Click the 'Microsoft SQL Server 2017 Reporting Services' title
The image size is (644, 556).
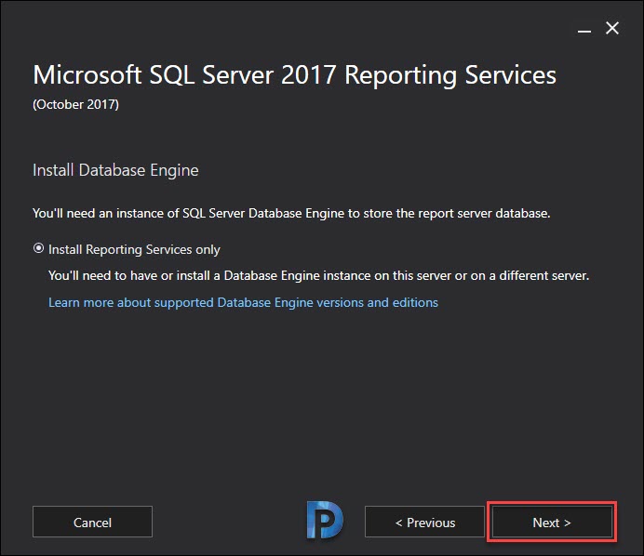tap(294, 75)
